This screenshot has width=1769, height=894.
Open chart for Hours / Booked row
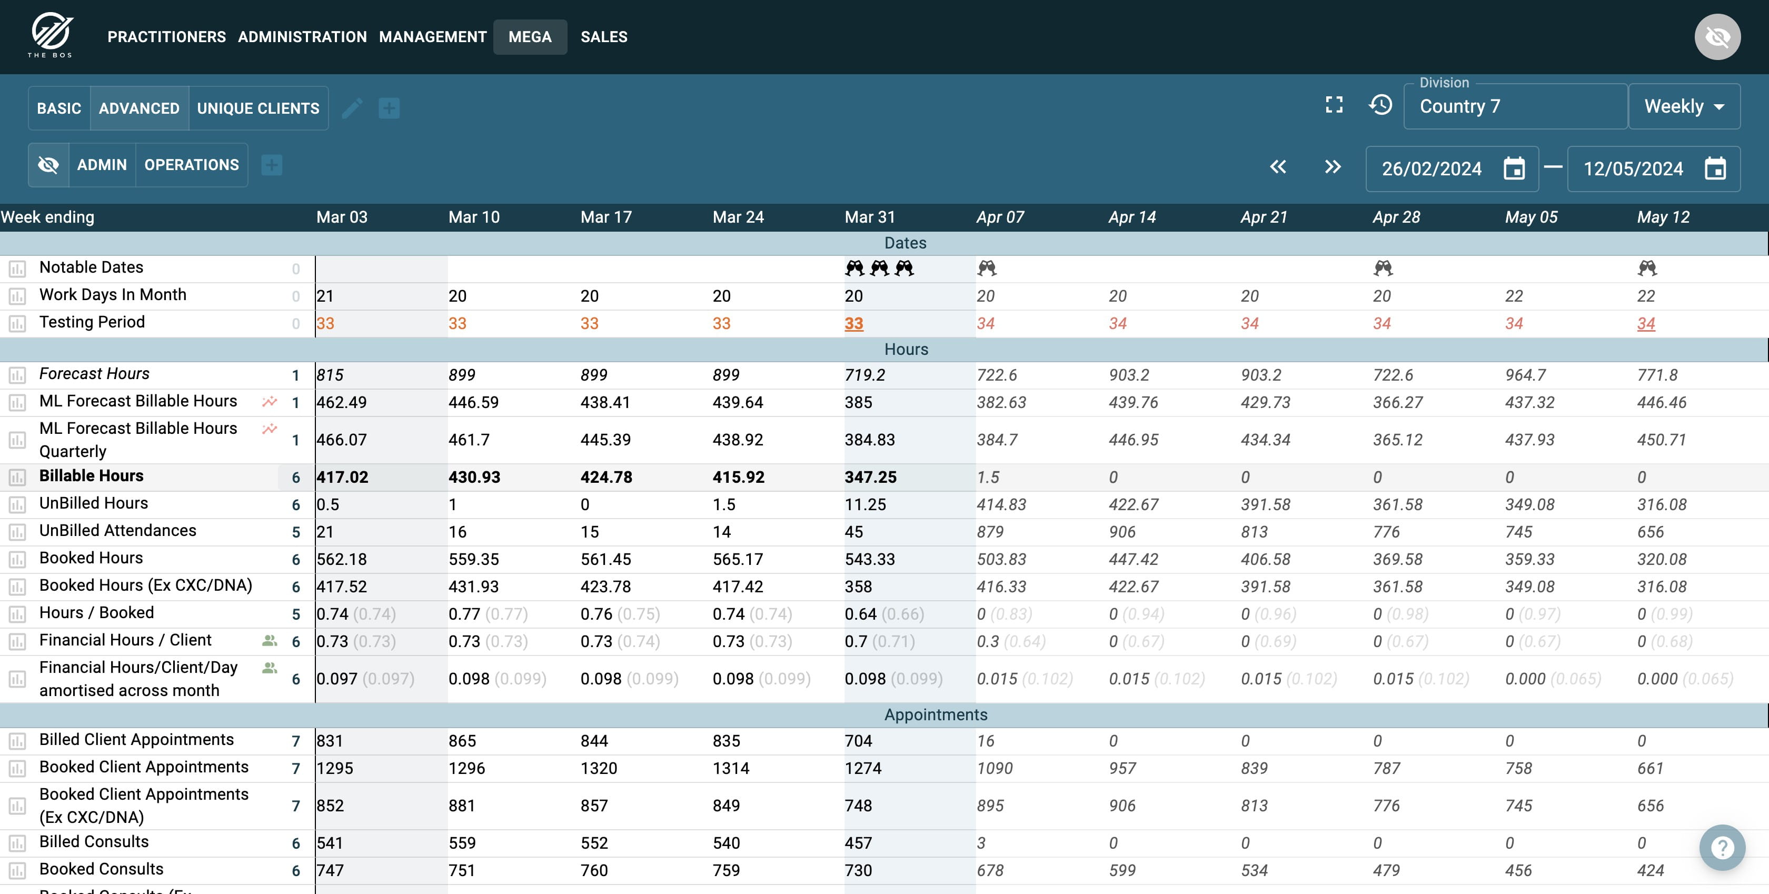point(17,614)
